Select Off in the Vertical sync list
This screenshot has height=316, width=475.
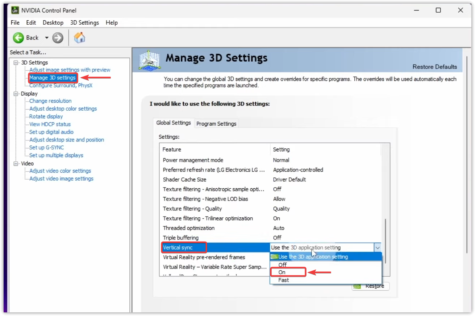point(282,264)
